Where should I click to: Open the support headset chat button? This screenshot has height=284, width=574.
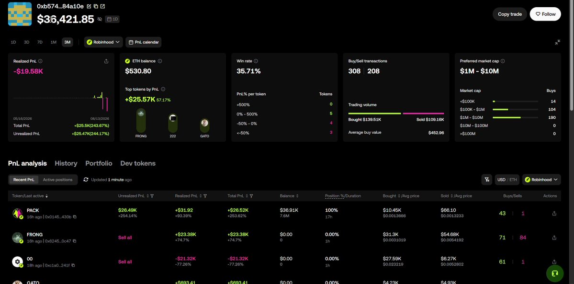[x=554, y=273]
